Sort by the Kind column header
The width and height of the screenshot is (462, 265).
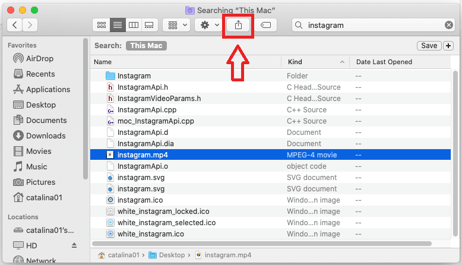315,62
